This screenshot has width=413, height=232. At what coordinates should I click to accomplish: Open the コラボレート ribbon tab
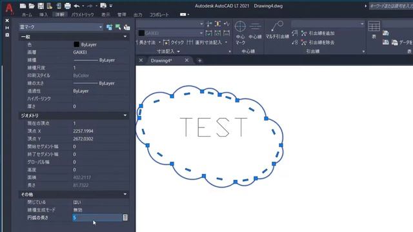[159, 15]
